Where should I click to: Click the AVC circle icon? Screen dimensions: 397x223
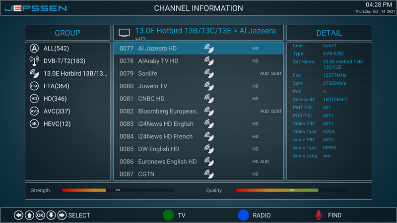tap(34, 111)
